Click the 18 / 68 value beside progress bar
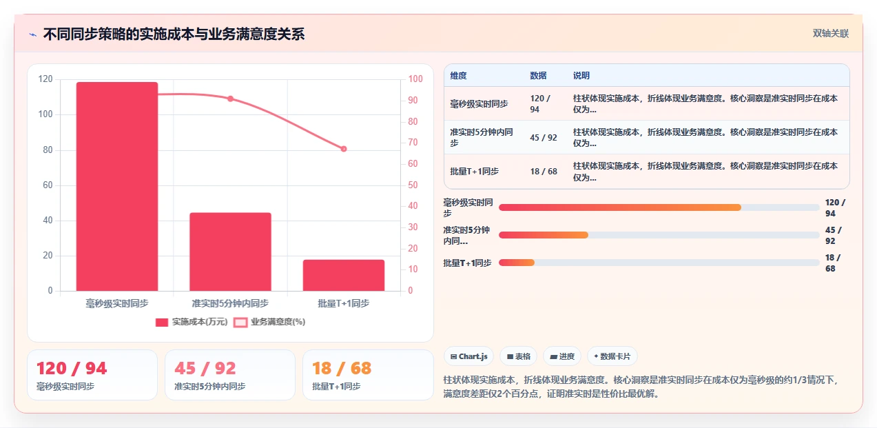This screenshot has width=877, height=428. (833, 263)
